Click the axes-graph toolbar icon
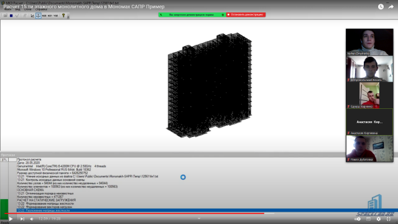398x224 pixels. point(32,16)
